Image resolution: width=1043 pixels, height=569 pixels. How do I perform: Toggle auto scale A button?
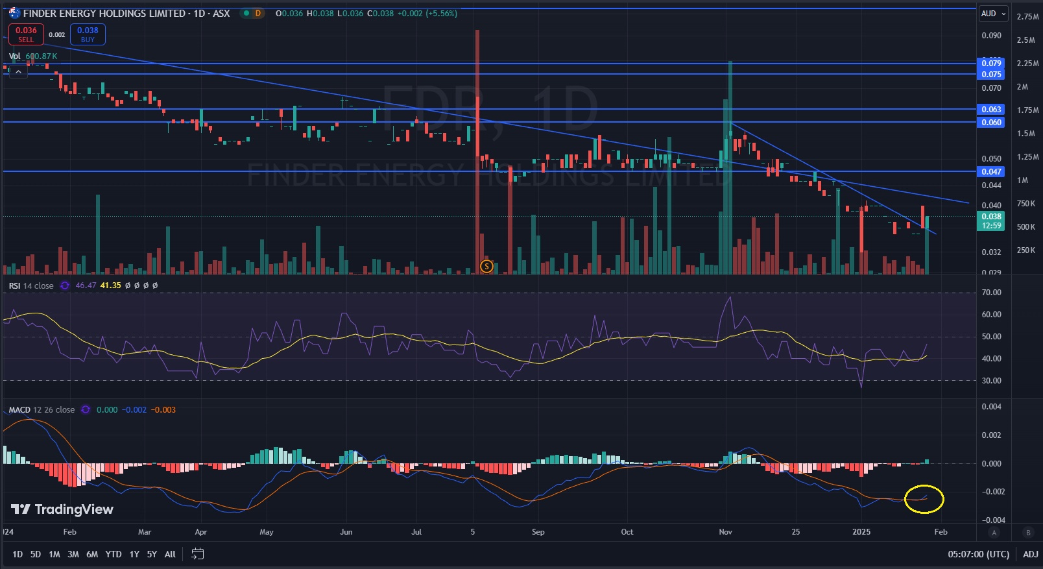[x=994, y=533]
